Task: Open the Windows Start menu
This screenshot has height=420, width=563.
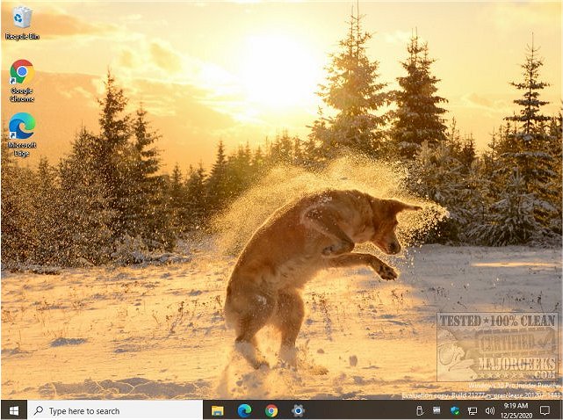Action: click(14, 410)
